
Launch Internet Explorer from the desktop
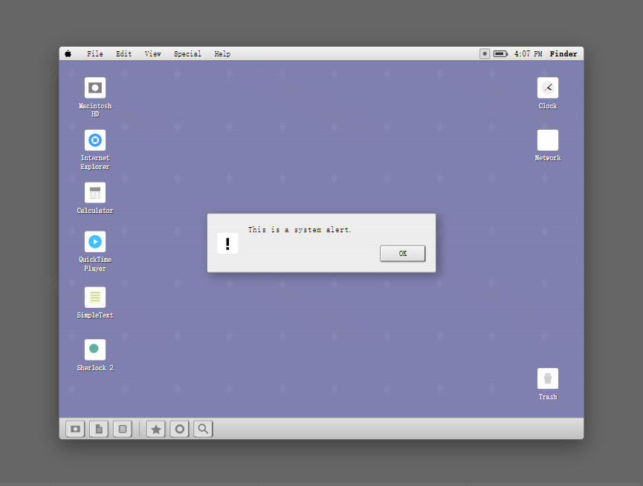95,140
